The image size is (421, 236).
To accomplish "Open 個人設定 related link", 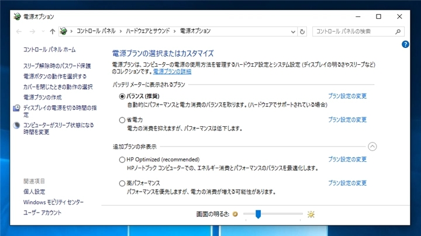I will 34,192.
